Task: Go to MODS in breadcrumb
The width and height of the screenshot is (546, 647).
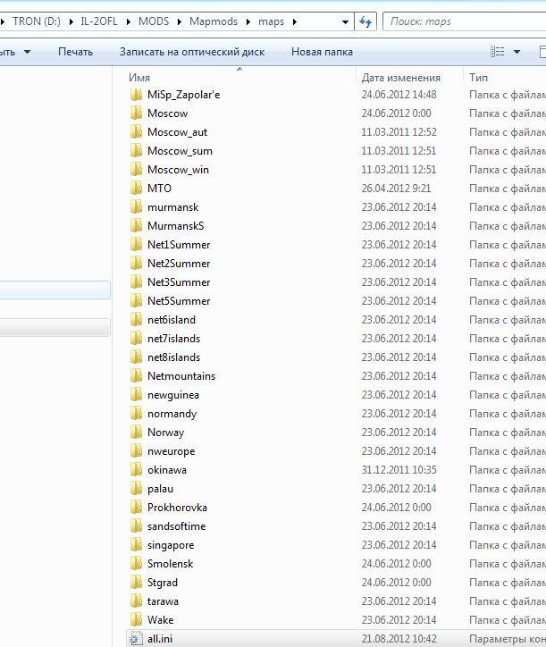Action: (x=154, y=21)
